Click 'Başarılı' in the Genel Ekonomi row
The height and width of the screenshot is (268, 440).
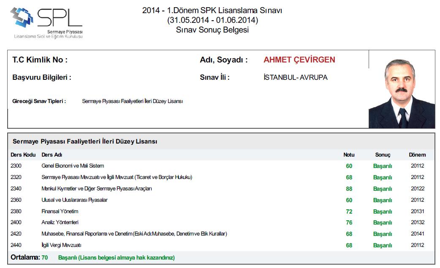click(x=383, y=166)
